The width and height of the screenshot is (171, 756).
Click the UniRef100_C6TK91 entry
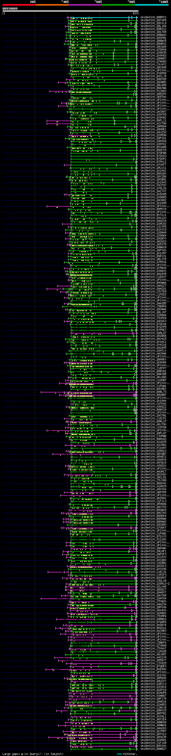153,404
